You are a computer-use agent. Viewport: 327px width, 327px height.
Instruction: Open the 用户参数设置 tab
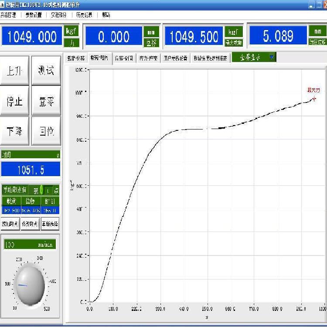[176, 58]
